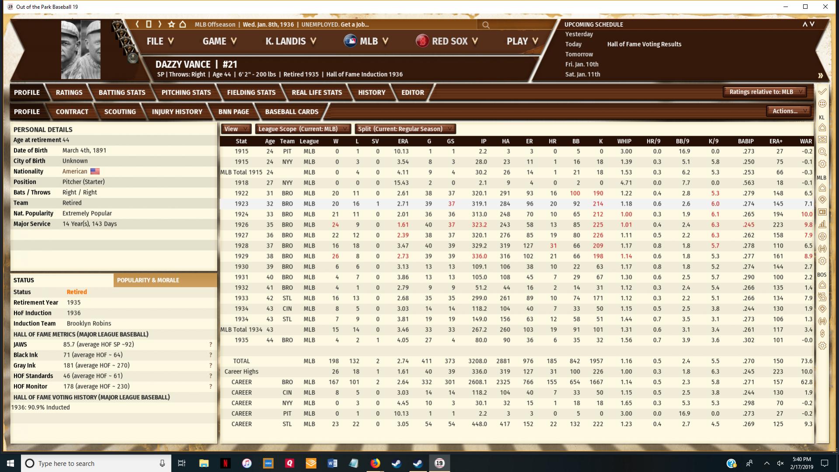The width and height of the screenshot is (839, 472).
Task: Click the checkmark icon atop right sidebar
Action: [x=822, y=92]
